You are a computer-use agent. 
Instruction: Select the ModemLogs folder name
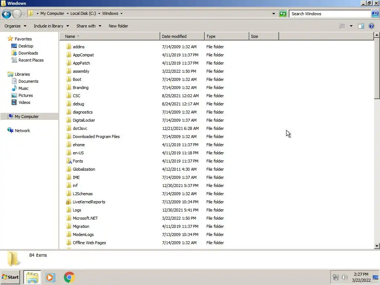click(83, 235)
